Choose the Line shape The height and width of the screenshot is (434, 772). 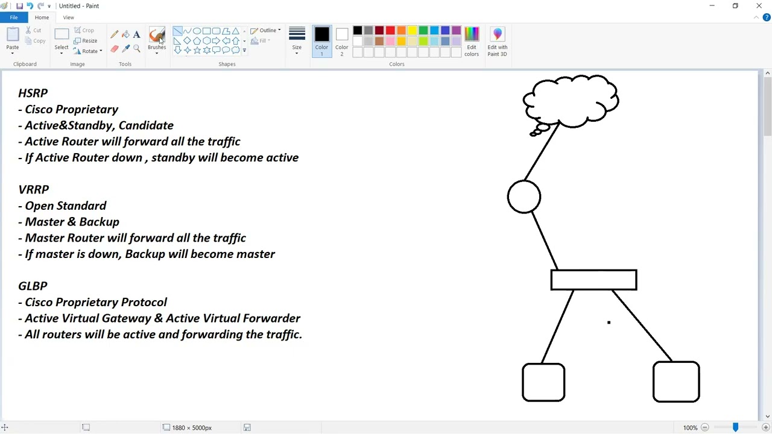(x=177, y=31)
